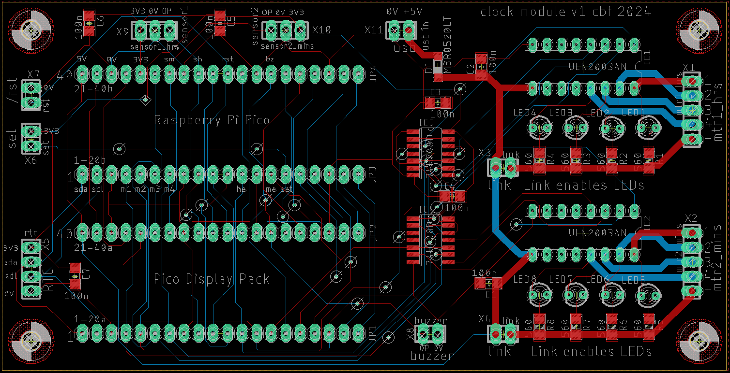This screenshot has height=373, width=730.
Task: Click the X4 link jumper header
Action: (503, 334)
